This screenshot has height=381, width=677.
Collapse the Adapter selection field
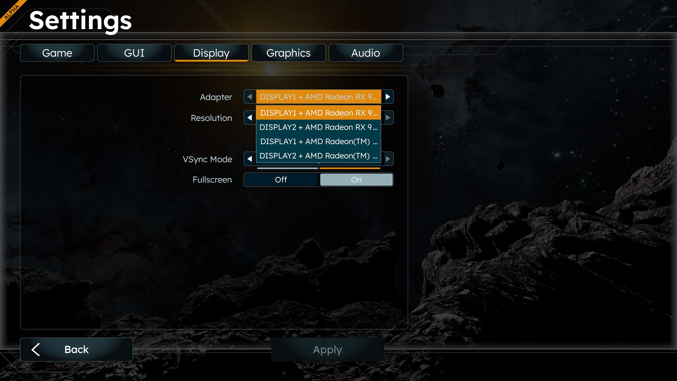319,97
